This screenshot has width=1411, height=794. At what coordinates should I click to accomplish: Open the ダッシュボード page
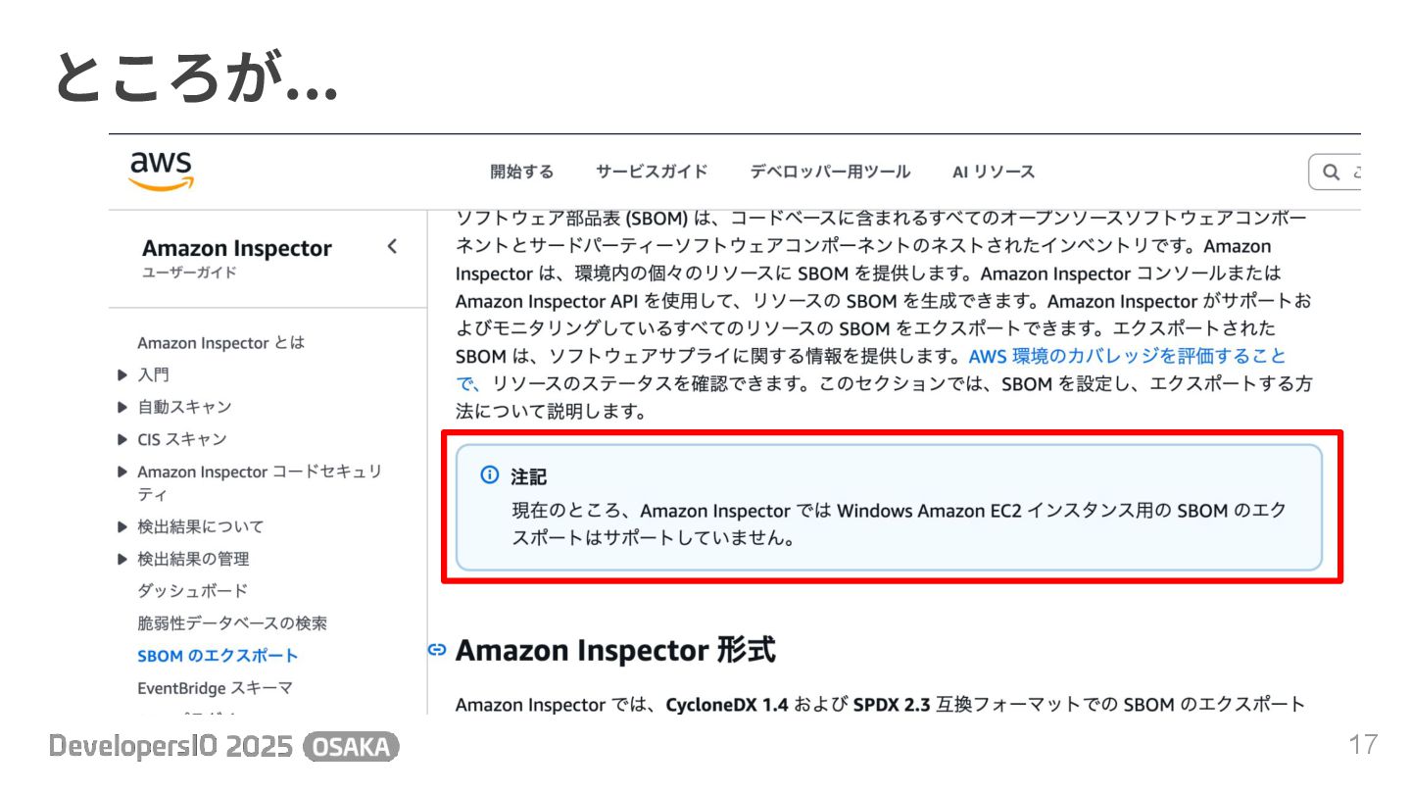[x=193, y=591]
